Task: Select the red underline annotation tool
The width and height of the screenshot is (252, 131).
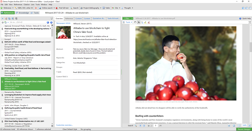Action: (149, 22)
